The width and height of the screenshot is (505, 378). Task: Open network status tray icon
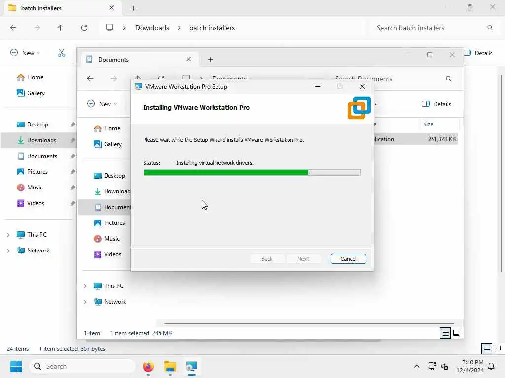(432, 366)
